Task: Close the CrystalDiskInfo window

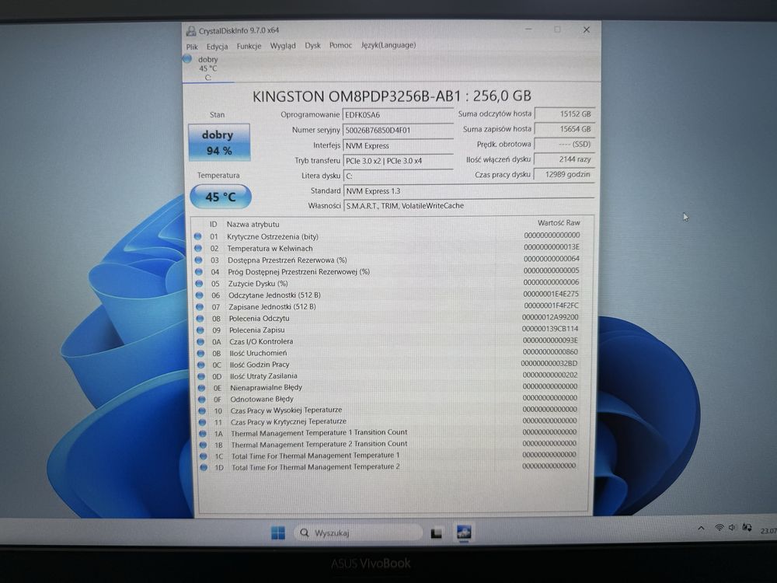Action: pyautogui.click(x=586, y=30)
